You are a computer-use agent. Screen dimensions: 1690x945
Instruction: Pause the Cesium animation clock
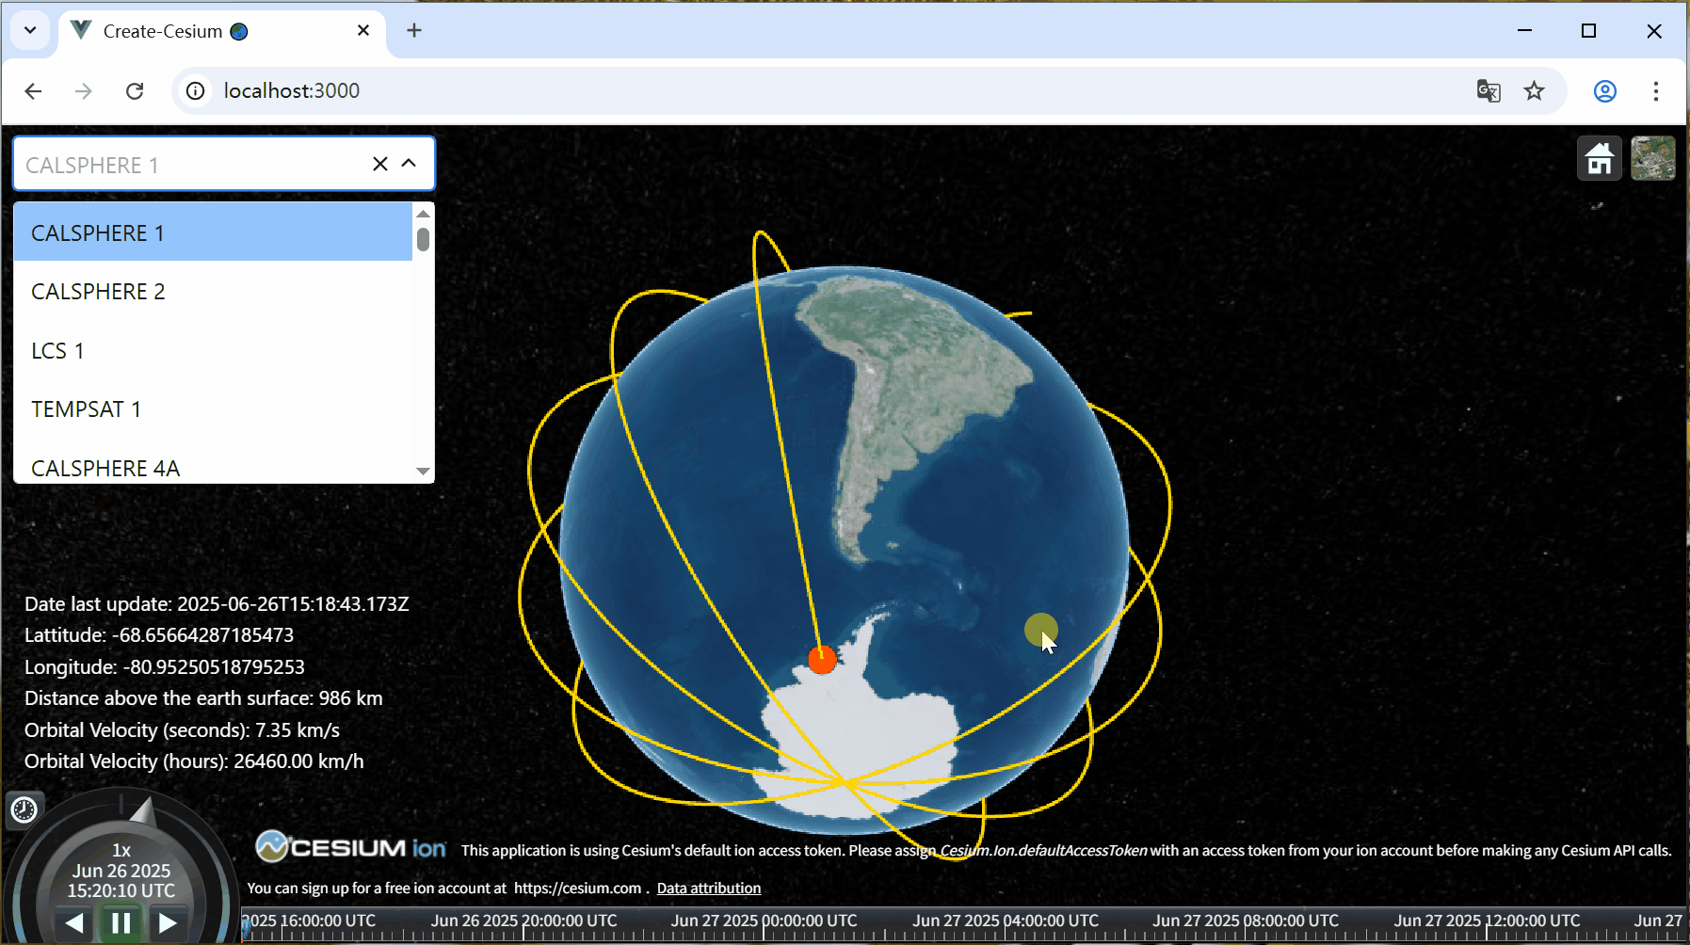121,922
